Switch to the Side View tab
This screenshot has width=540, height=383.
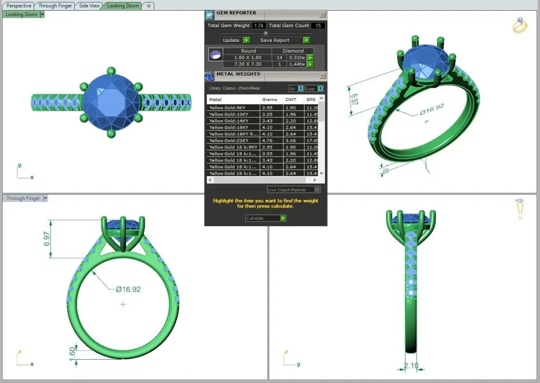[x=89, y=6]
